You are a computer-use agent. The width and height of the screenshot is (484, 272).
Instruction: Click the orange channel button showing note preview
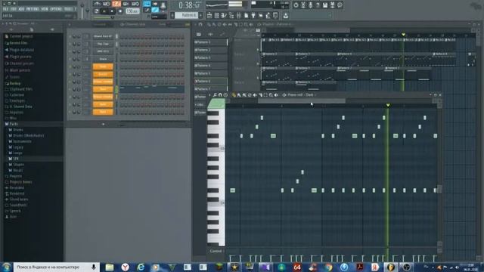coord(103,89)
